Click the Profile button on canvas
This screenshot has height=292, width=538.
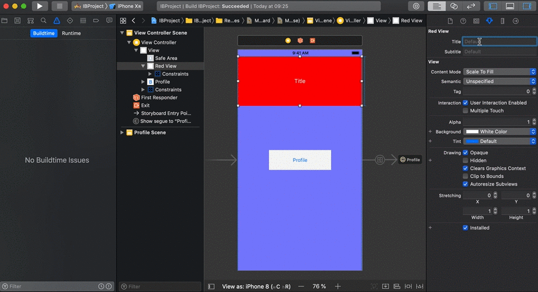click(300, 160)
